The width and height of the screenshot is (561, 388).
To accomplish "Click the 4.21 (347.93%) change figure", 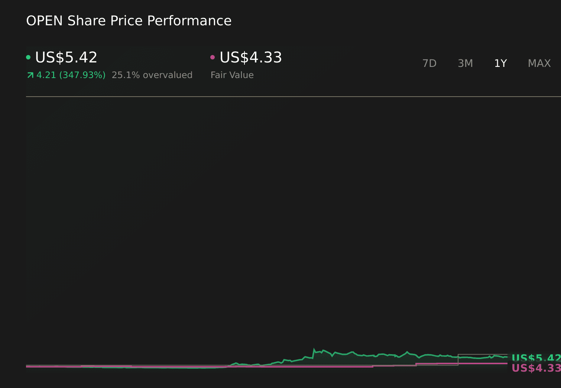I will 71,75.
